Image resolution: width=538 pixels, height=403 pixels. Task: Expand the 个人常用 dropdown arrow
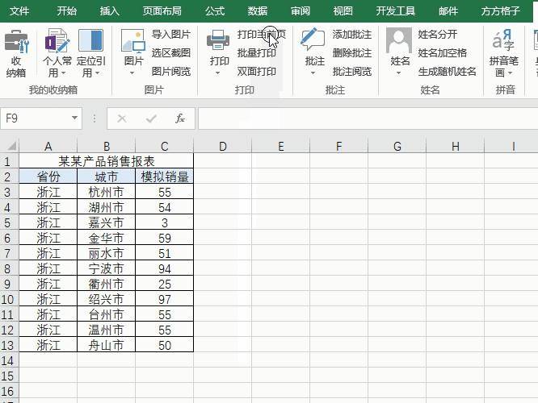pyautogui.click(x=64, y=73)
